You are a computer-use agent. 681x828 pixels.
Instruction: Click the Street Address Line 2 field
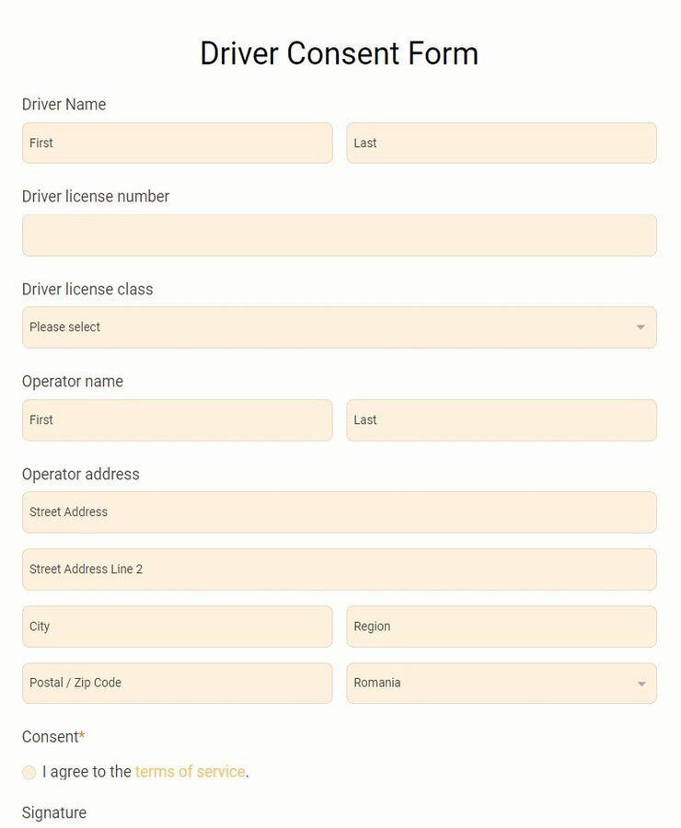coord(340,569)
